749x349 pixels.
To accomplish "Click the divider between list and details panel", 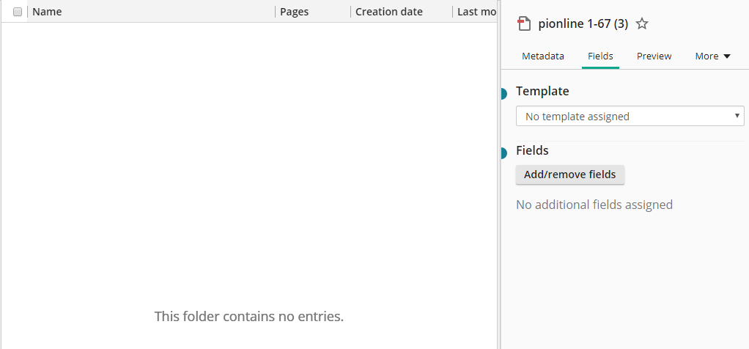I will coord(499,174).
